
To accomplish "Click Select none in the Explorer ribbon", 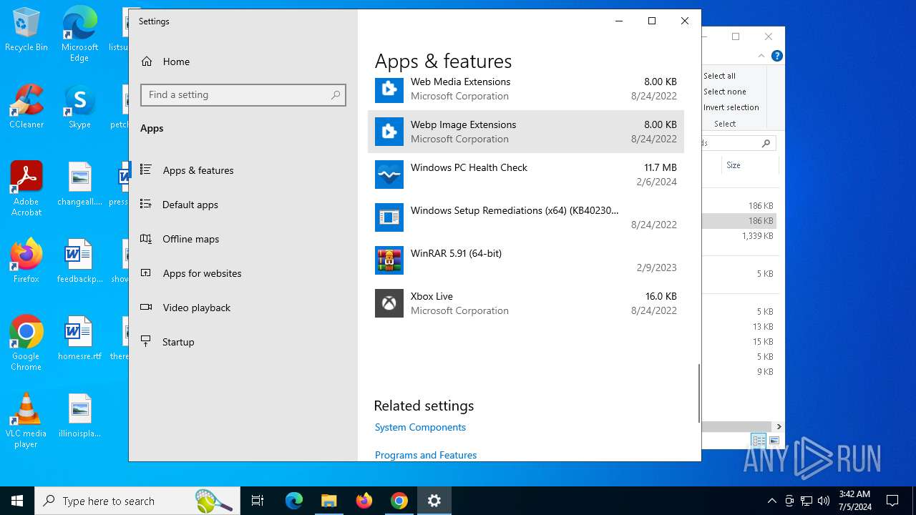I will click(724, 92).
